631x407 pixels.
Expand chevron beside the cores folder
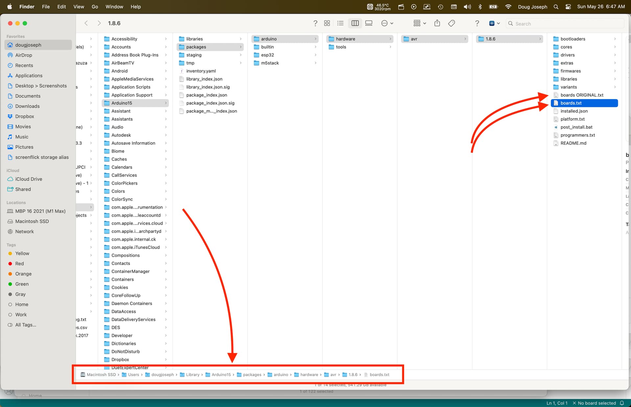click(x=615, y=47)
